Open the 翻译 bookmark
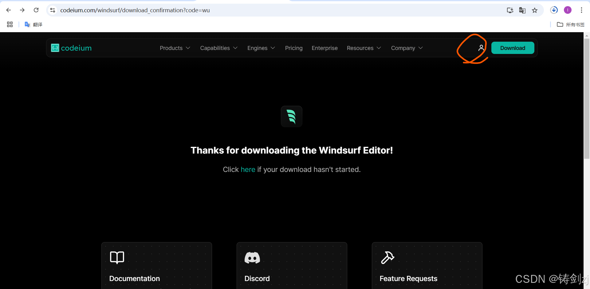The image size is (590, 289). [x=33, y=25]
